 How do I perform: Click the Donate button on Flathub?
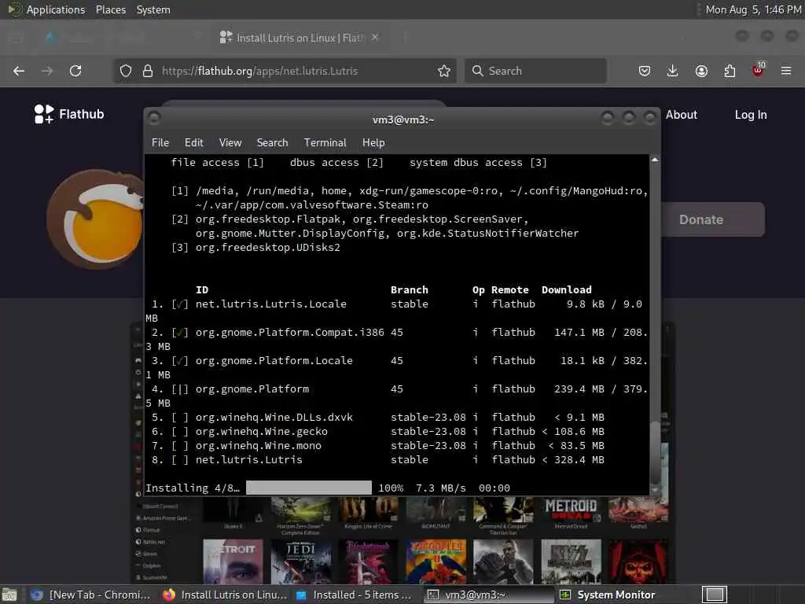point(712,219)
